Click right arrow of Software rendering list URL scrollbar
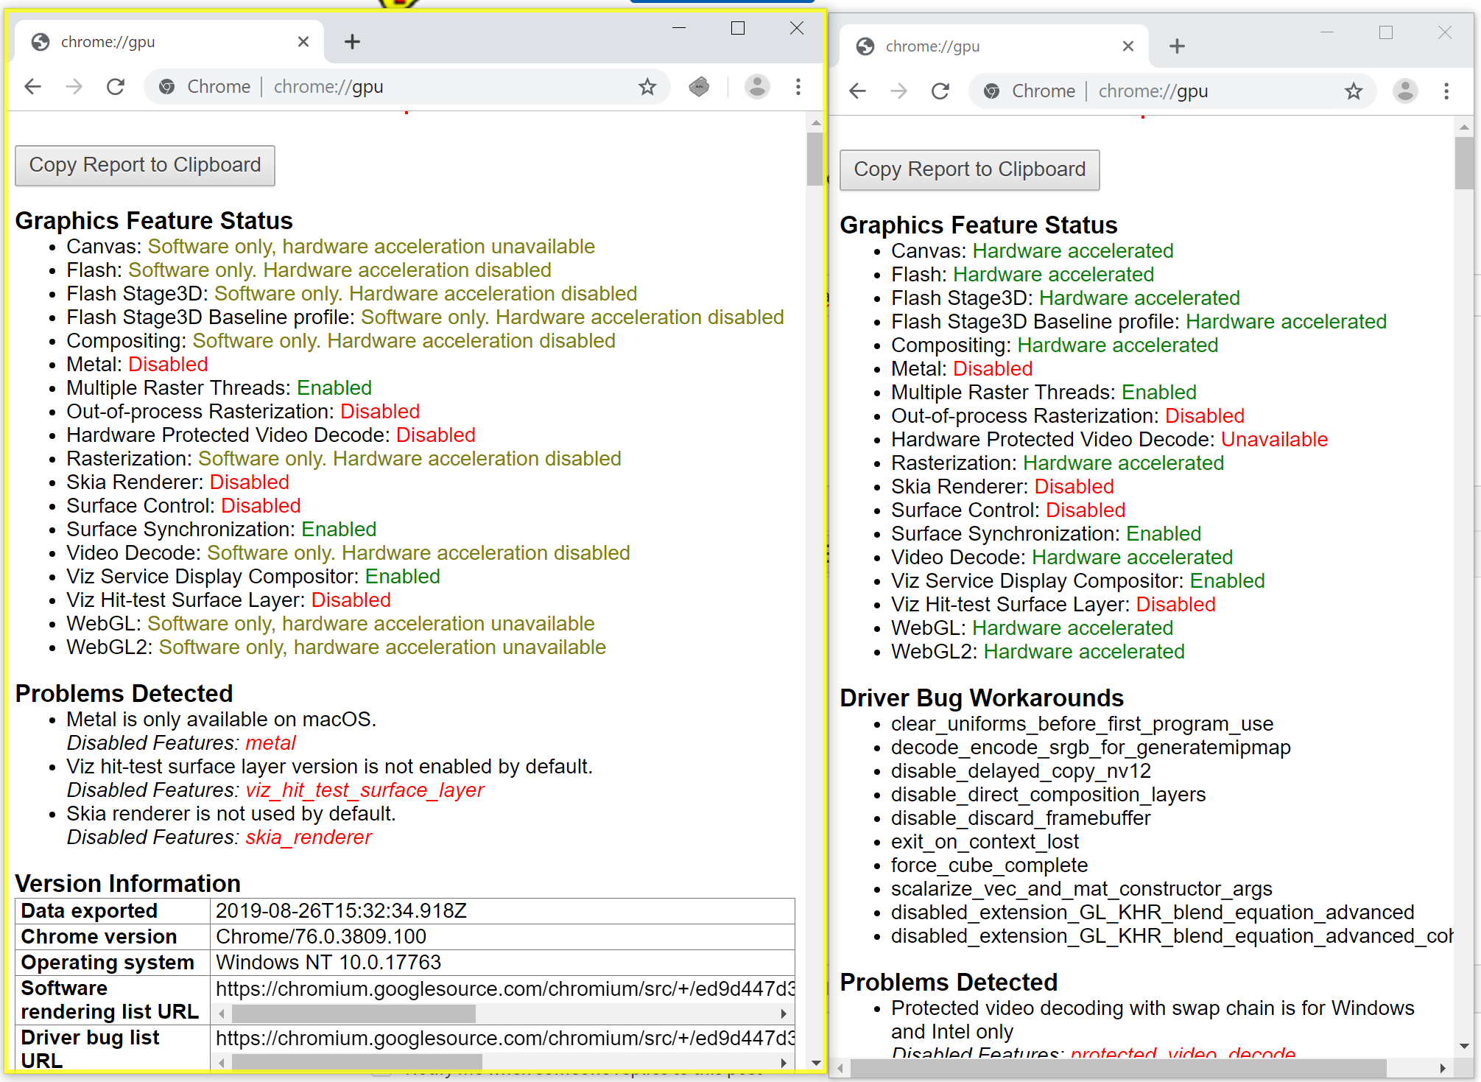Screen dimensions: 1481x1082 (x=784, y=1014)
